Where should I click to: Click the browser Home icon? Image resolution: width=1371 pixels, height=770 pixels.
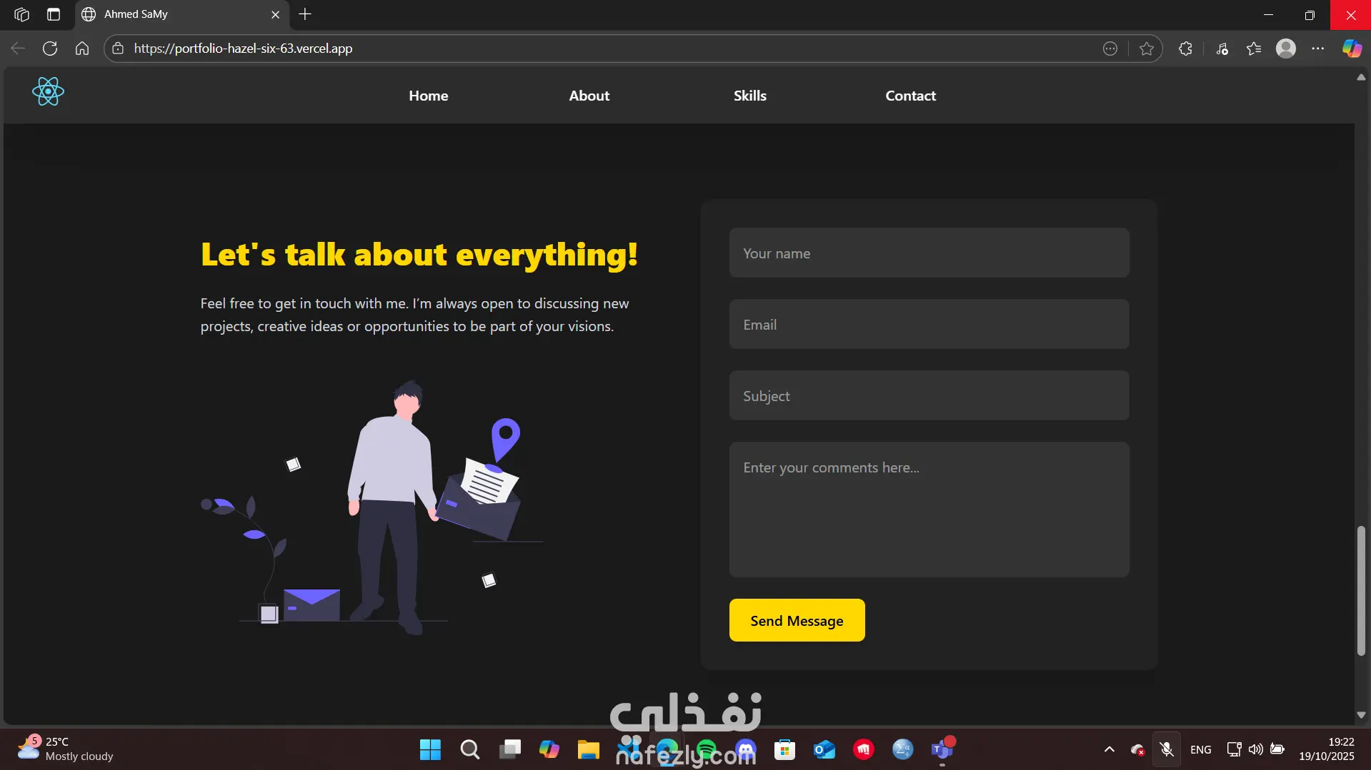pyautogui.click(x=82, y=49)
